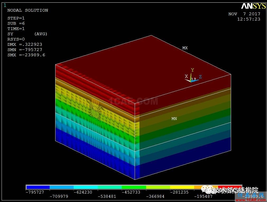Click the legend value -452733
Image resolution: width=267 pixels, height=202 pixels.
tap(131, 192)
